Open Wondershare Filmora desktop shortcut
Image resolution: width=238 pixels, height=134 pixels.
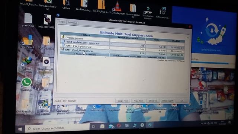point(148,13)
